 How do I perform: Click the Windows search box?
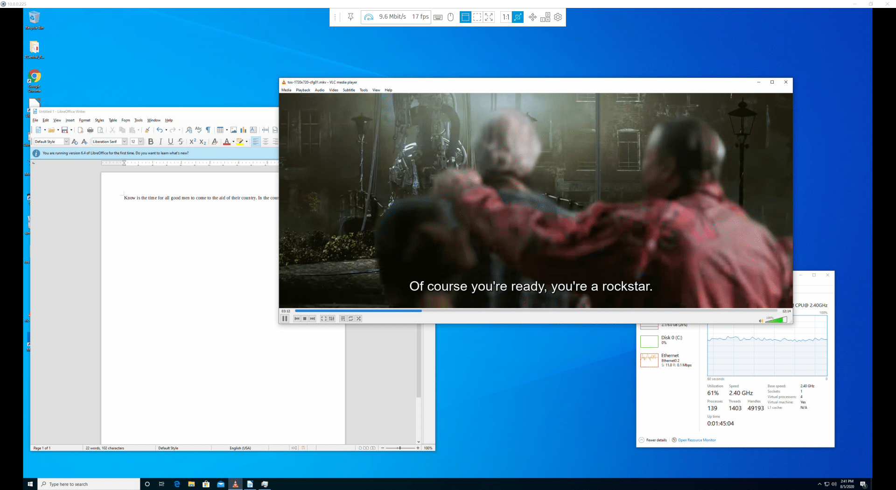[89, 484]
